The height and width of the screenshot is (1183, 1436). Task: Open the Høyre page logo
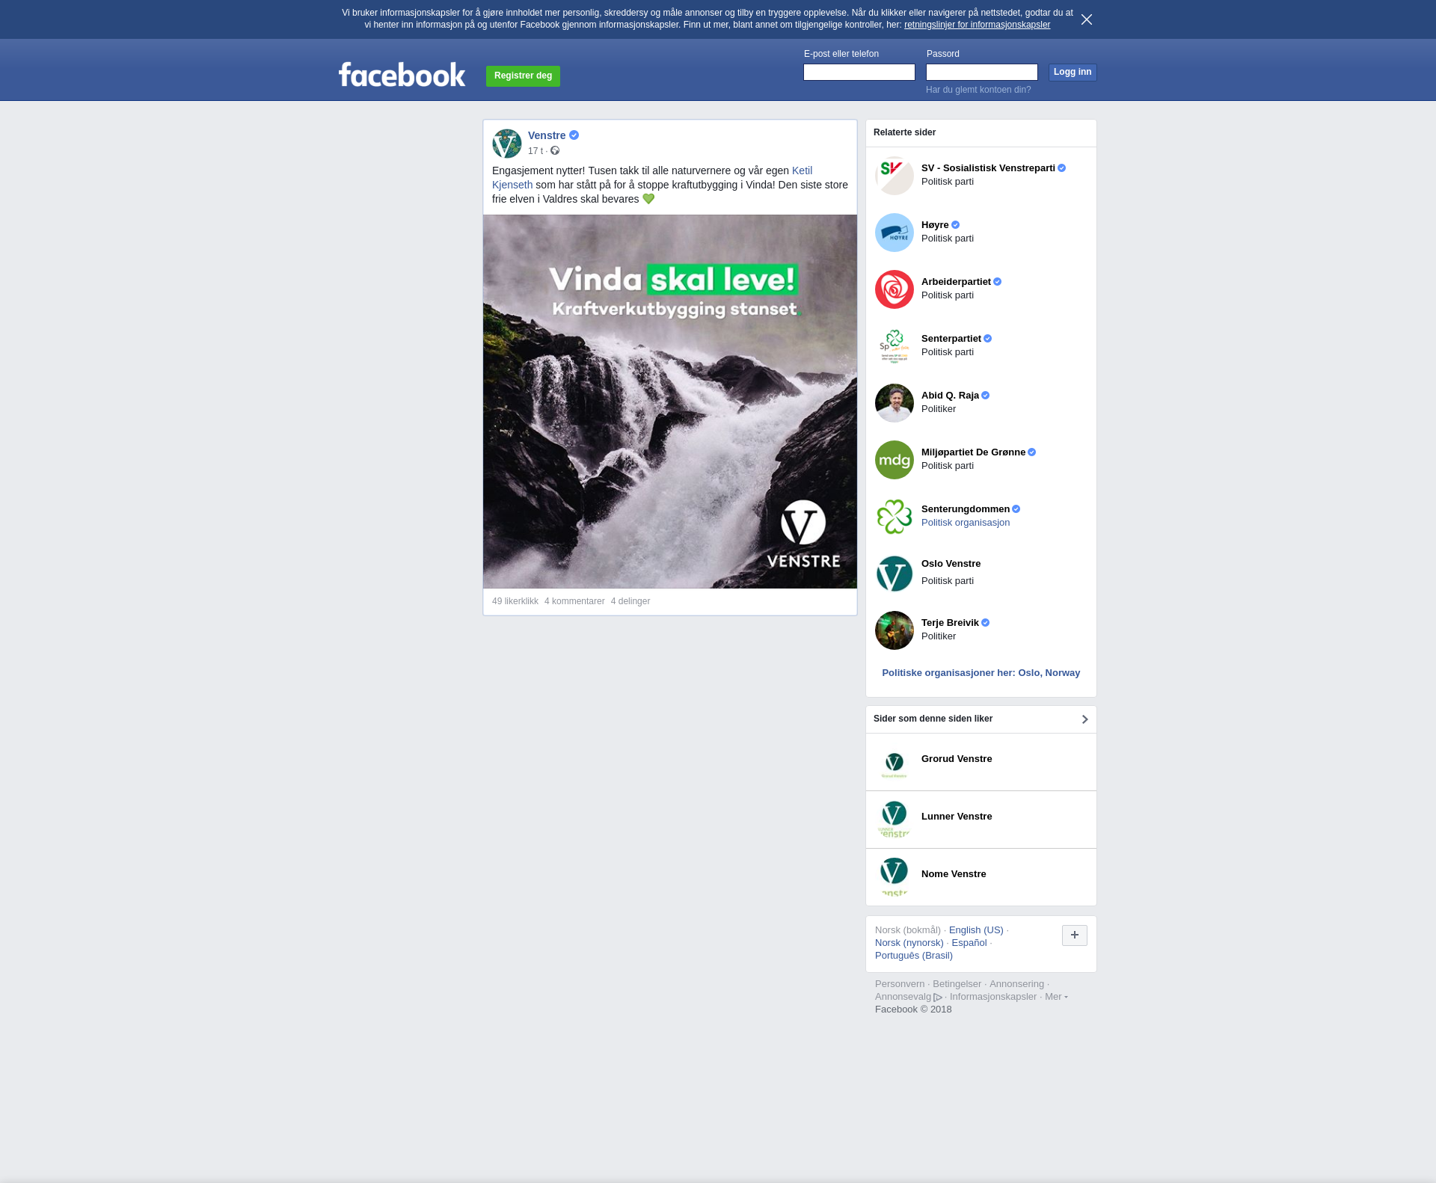pos(895,233)
